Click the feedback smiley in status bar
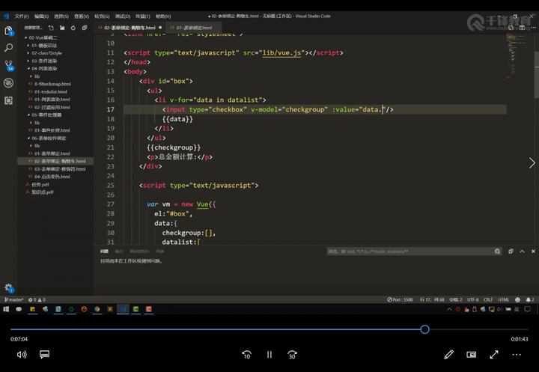The height and width of the screenshot is (372, 539). pos(518,300)
